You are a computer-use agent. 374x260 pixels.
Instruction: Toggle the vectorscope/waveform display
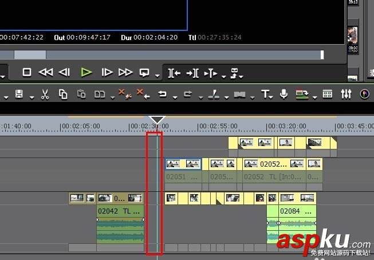tap(364, 94)
